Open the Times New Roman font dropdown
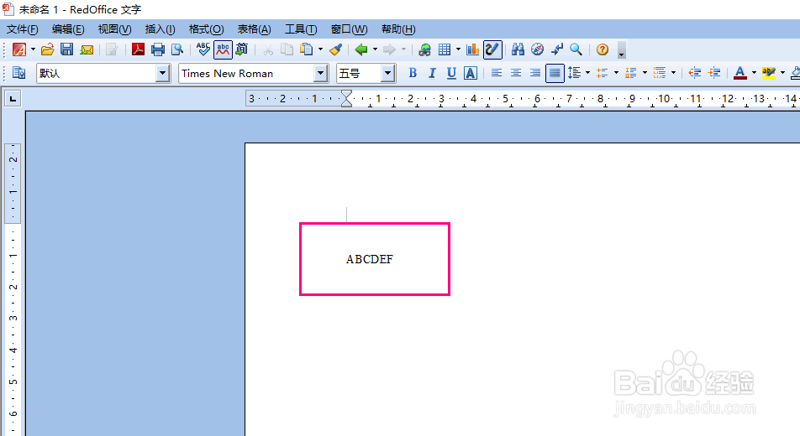This screenshot has height=436, width=800. point(320,73)
